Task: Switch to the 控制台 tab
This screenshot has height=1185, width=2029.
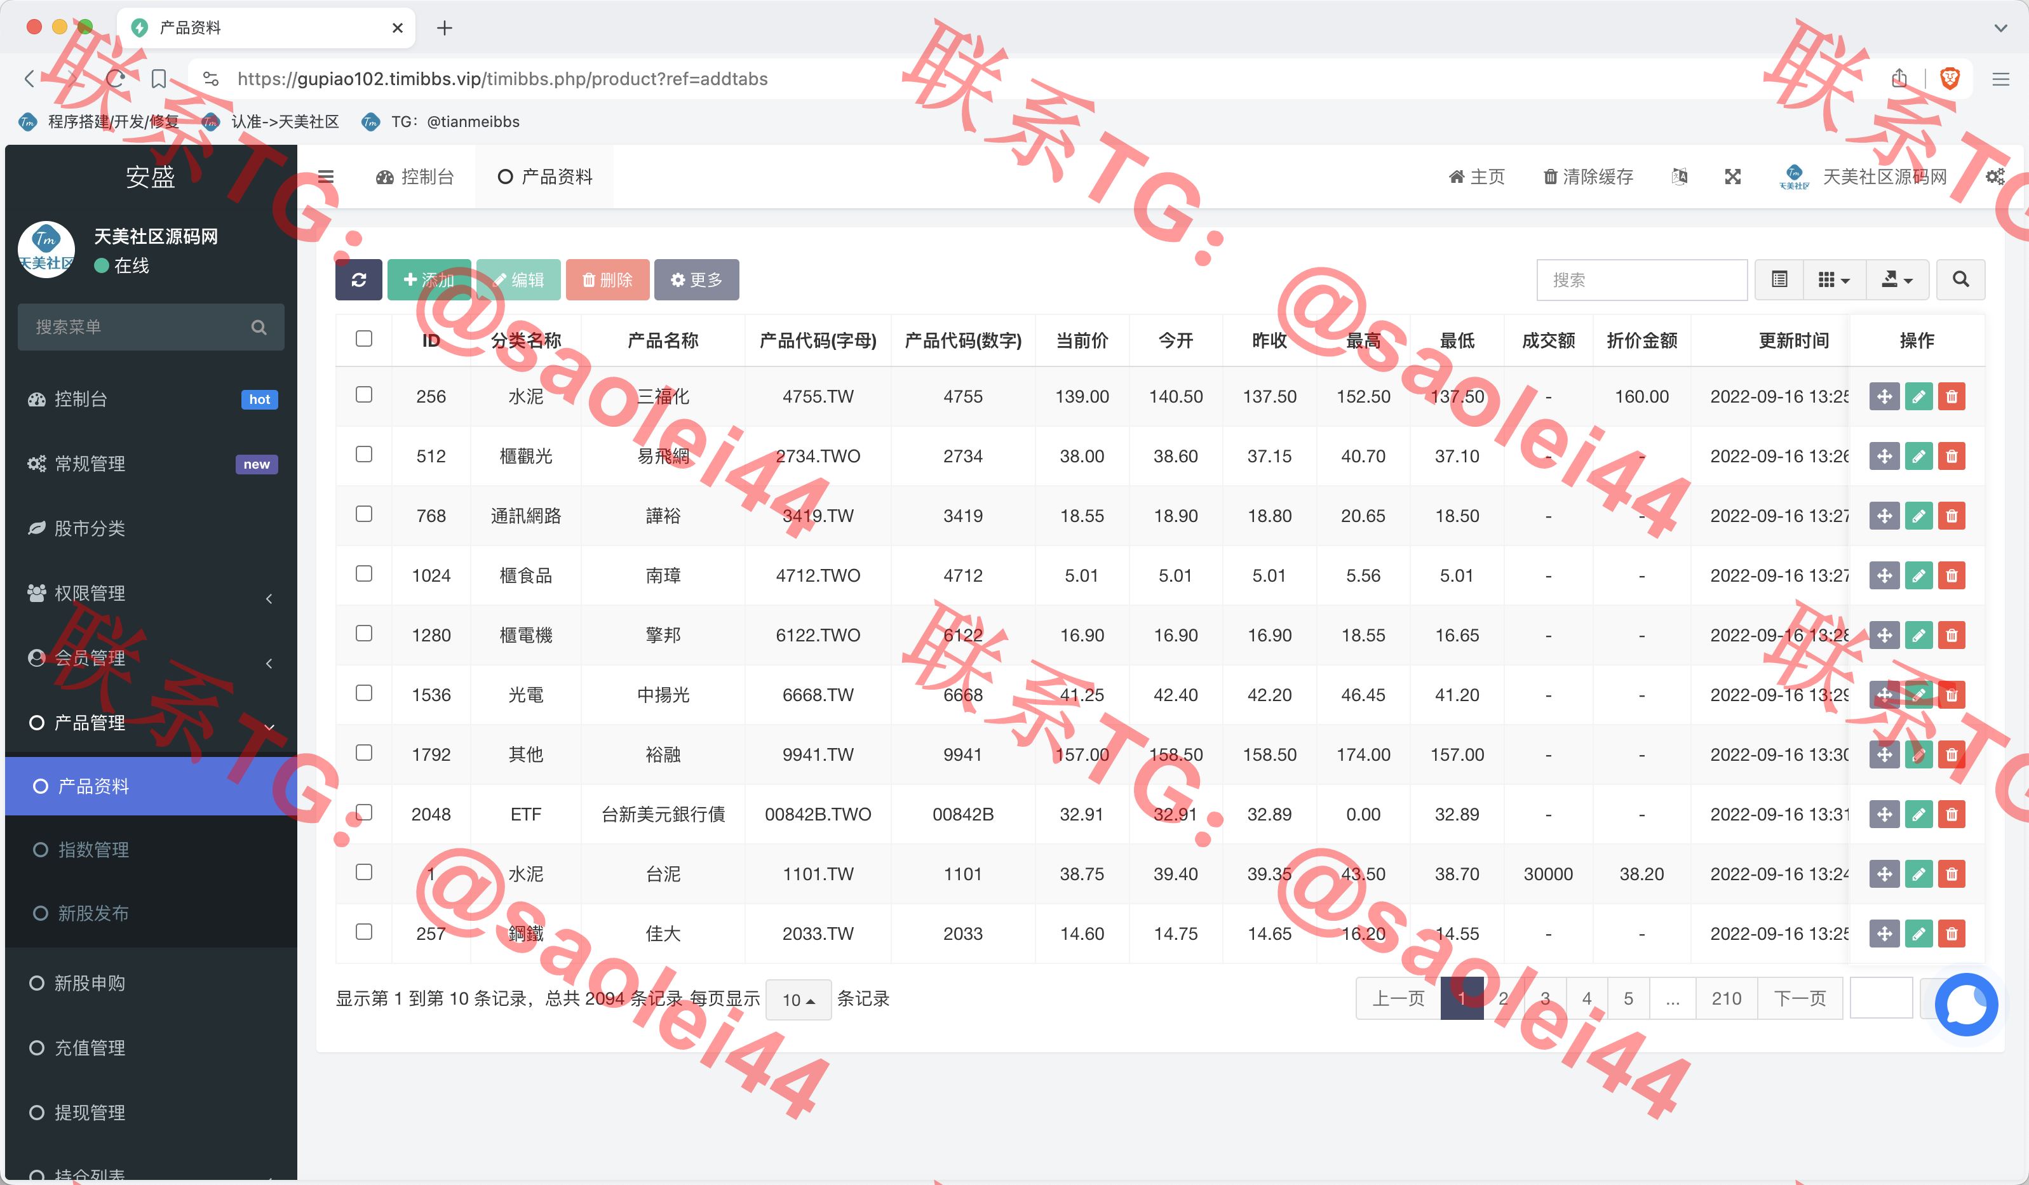Action: pos(415,177)
